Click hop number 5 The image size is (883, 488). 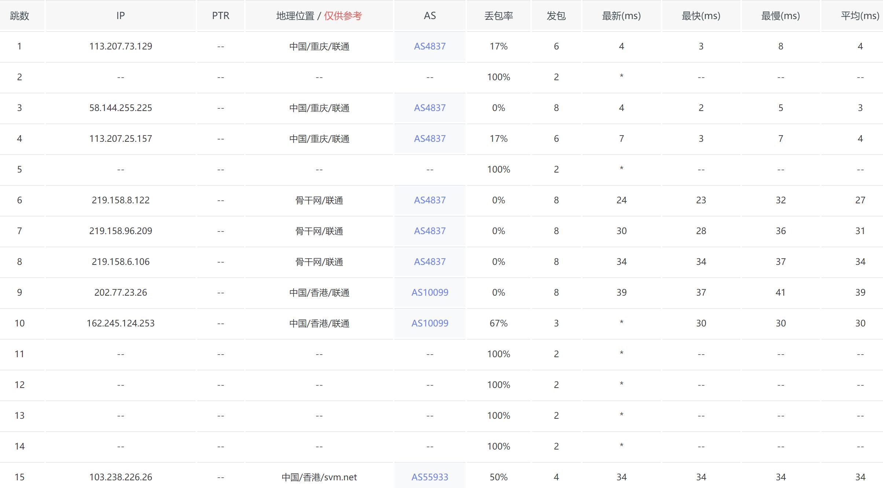tap(19, 169)
